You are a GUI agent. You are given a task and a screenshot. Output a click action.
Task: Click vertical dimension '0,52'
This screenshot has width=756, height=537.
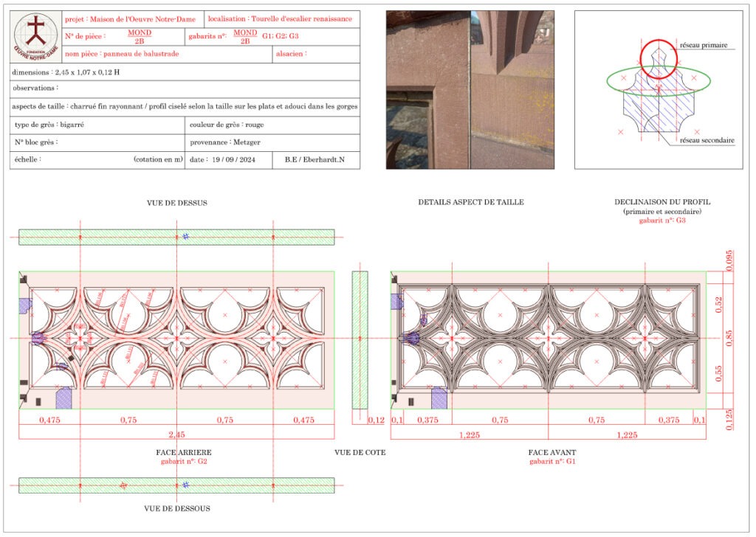(x=719, y=305)
